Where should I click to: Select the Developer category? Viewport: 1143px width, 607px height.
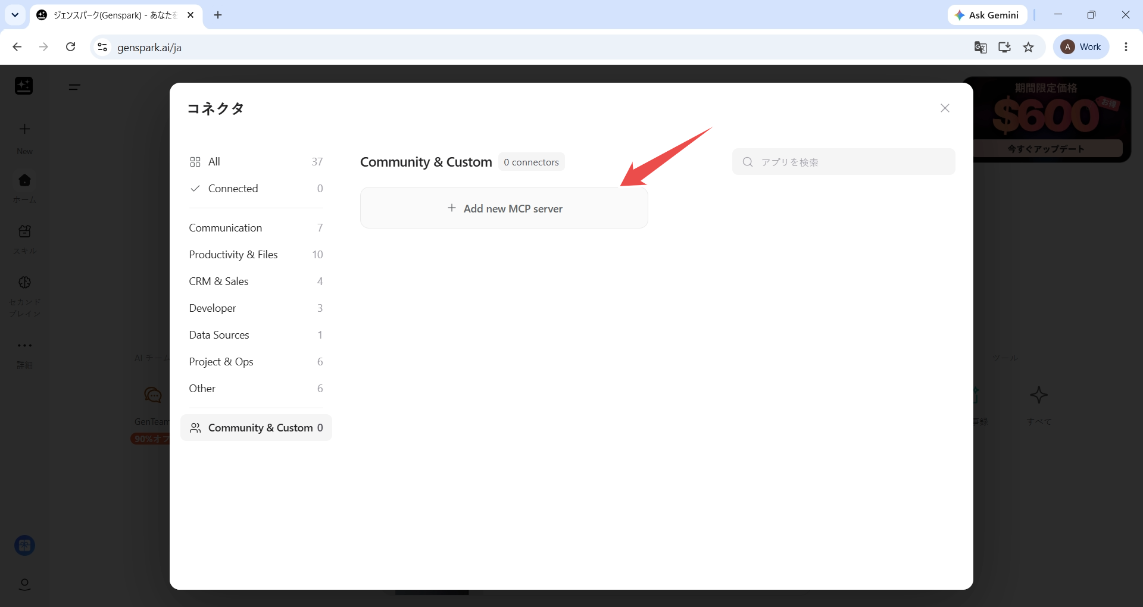[x=256, y=308]
